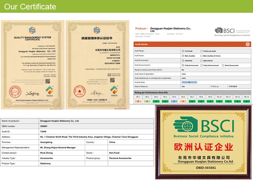
Task: Click the globe icon in the Audit Details bar
Action: [x=248, y=44]
